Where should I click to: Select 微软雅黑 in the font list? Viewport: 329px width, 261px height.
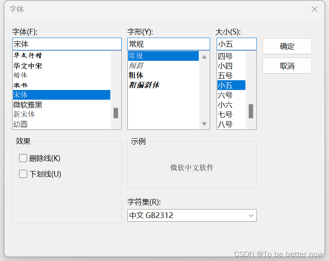[62, 105]
